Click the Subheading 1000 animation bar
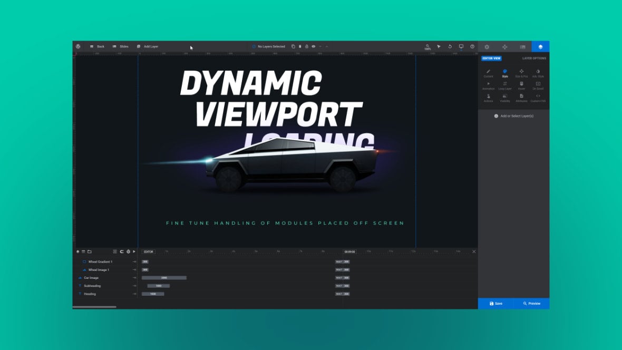This screenshot has height=350, width=622. click(158, 286)
